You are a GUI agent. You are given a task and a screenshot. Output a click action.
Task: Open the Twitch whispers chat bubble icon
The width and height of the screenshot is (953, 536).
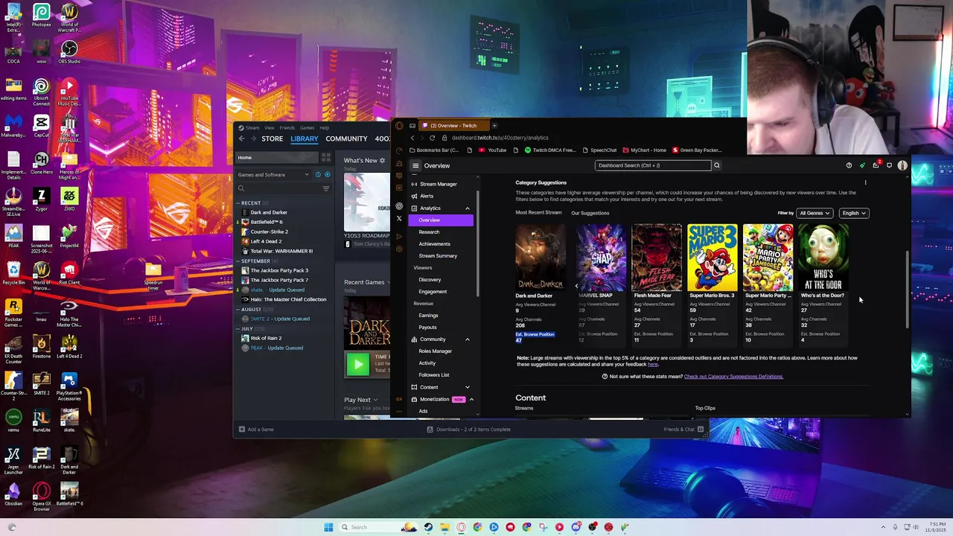(x=889, y=165)
